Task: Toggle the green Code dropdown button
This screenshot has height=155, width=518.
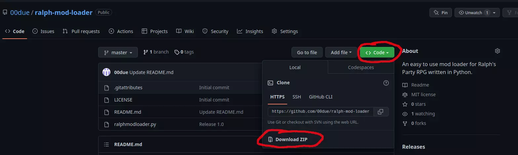Action: (377, 52)
